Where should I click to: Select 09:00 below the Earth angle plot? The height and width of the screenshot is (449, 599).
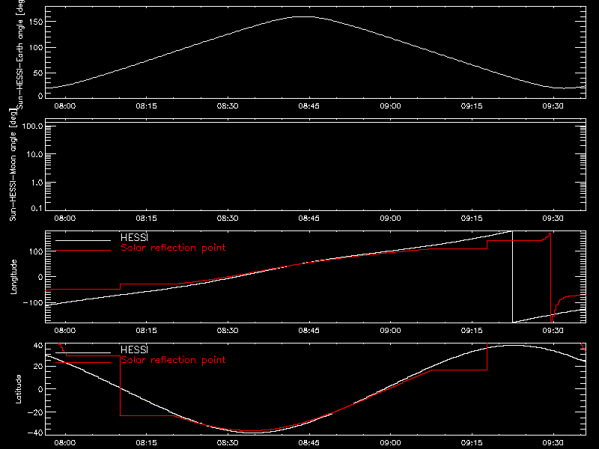click(x=390, y=106)
